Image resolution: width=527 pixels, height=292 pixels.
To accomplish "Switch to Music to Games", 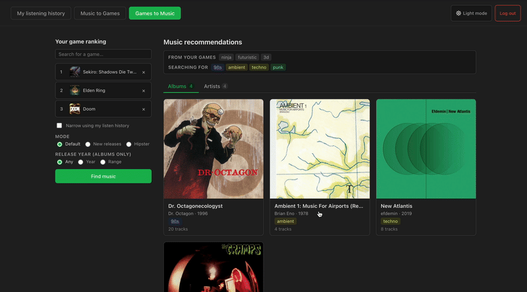I will 100,13.
